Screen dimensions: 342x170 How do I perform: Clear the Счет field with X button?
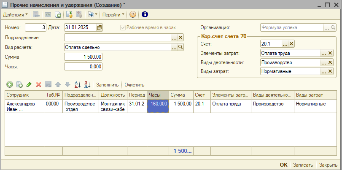click(291, 44)
